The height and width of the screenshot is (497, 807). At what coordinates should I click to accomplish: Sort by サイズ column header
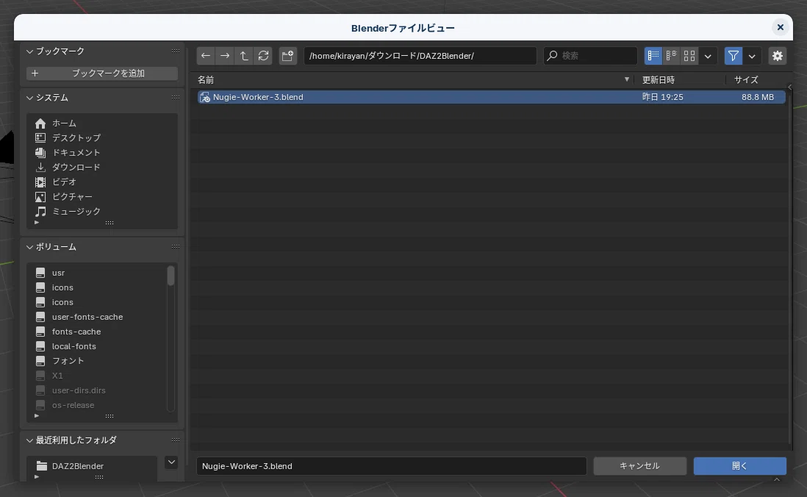coord(756,80)
